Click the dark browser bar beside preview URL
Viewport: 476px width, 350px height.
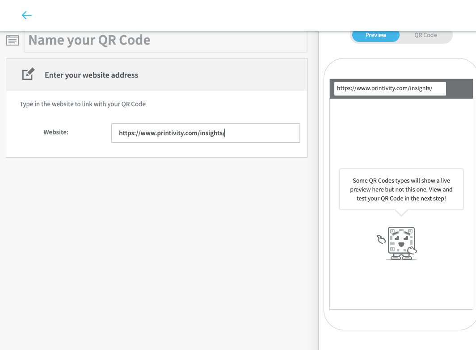[x=459, y=88]
